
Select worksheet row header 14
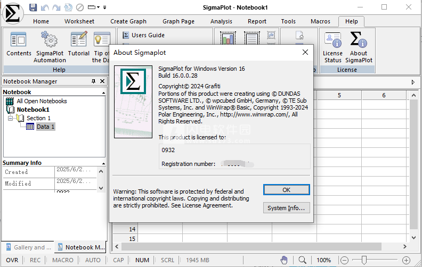point(125,229)
